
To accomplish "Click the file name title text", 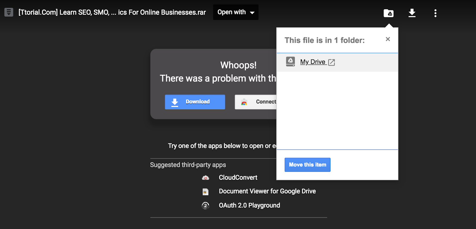I will [112, 12].
